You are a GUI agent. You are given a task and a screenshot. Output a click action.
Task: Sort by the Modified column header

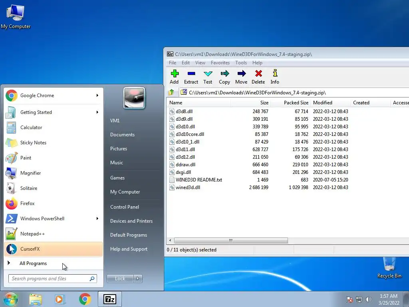tap(330, 103)
